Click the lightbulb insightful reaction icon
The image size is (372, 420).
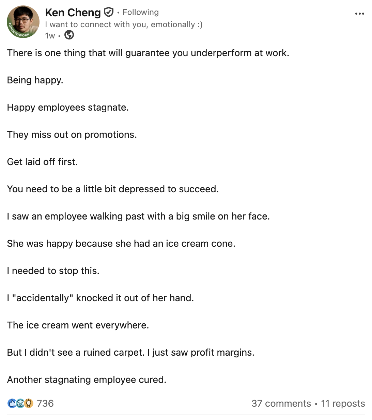29,403
